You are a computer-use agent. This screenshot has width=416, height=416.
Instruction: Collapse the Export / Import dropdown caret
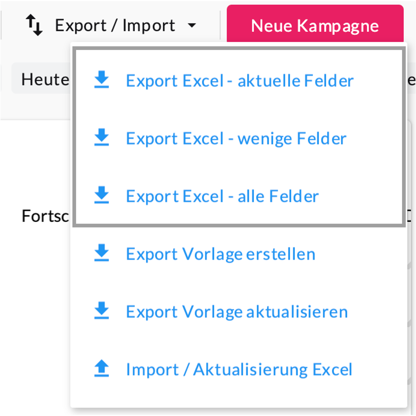point(192,25)
